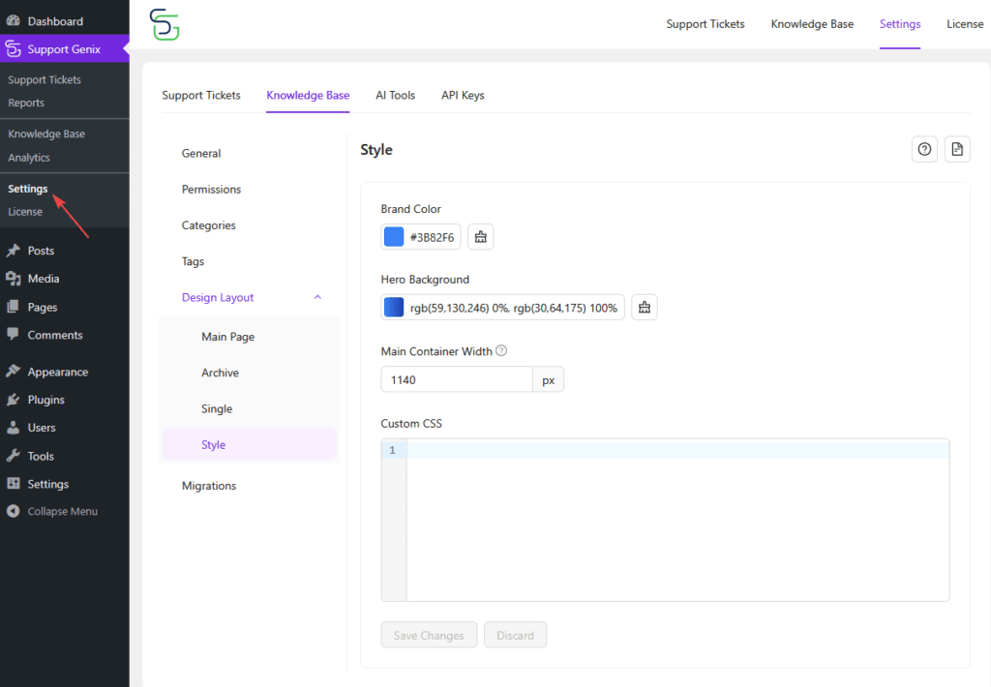Image resolution: width=991 pixels, height=687 pixels.
Task: Open License in WordPress submenu
Action: tap(25, 212)
